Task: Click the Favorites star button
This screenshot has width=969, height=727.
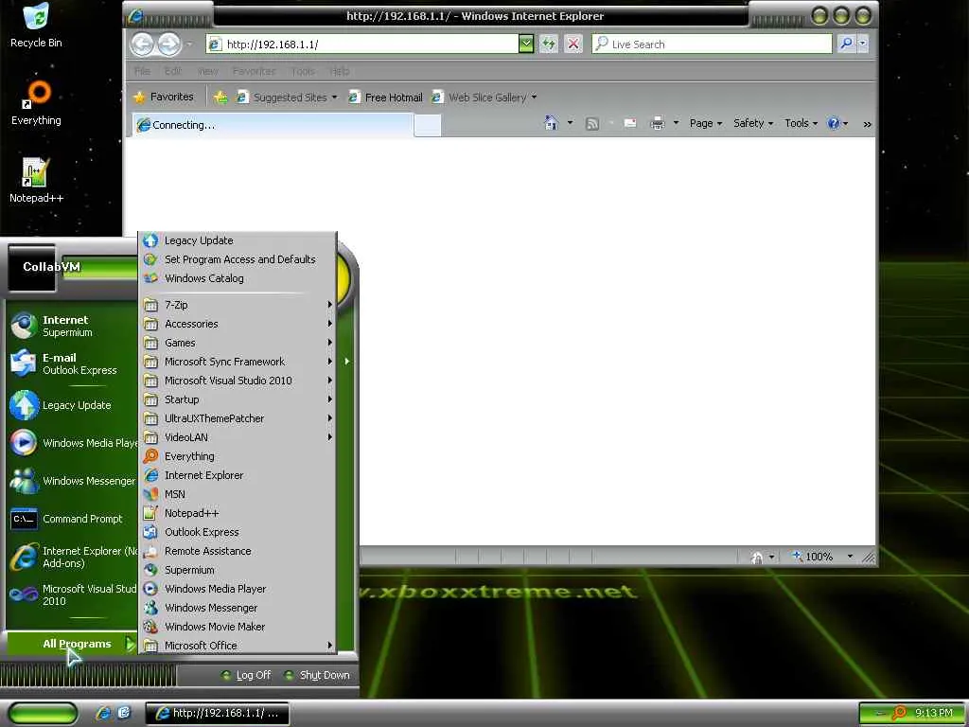Action: 165,97
